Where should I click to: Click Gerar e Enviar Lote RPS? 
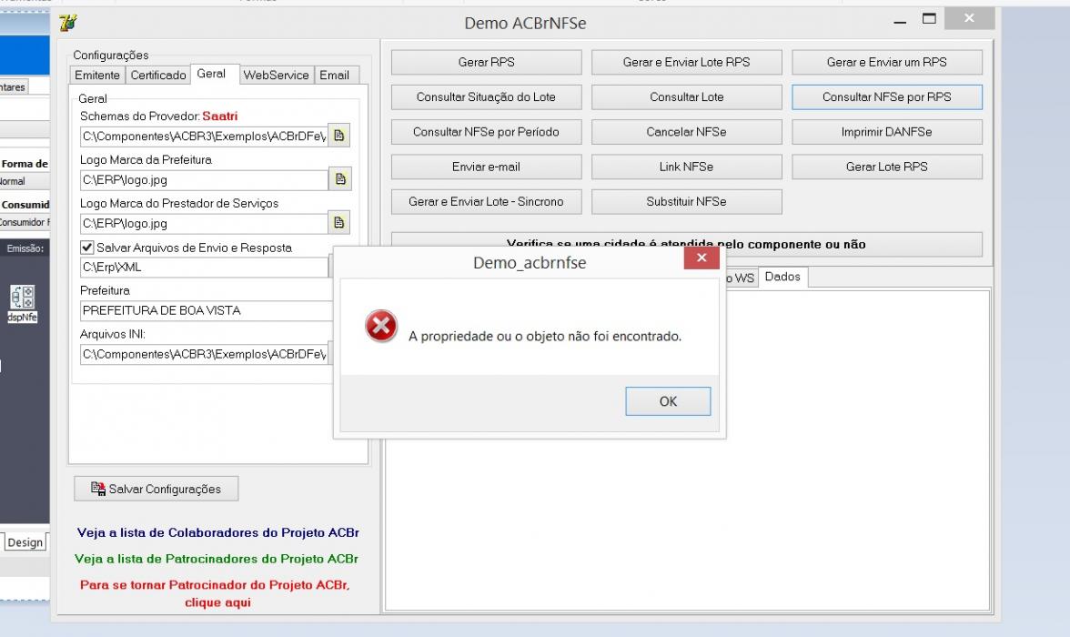686,62
